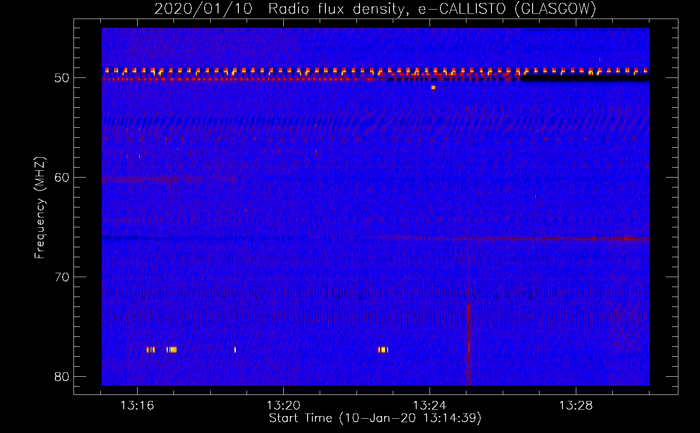Viewport: 700px width, 433px height.
Task: Select the 13:24 time tick label
Action: (430, 406)
